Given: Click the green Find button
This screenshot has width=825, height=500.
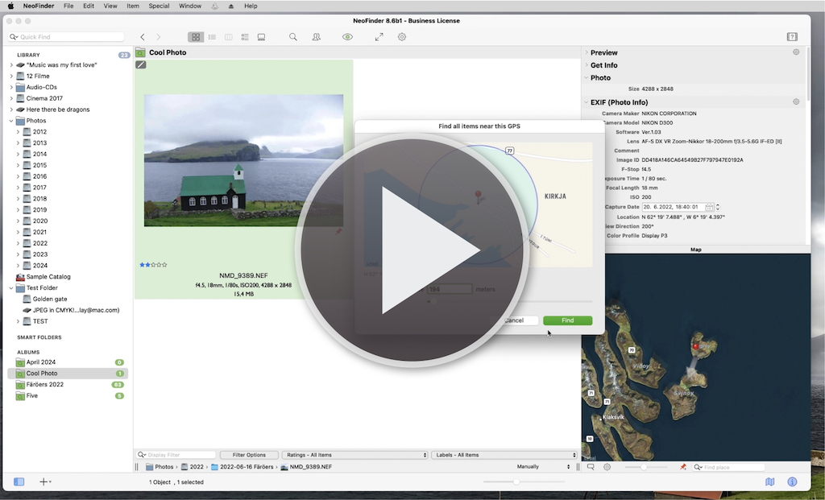Looking at the screenshot, I should point(568,320).
